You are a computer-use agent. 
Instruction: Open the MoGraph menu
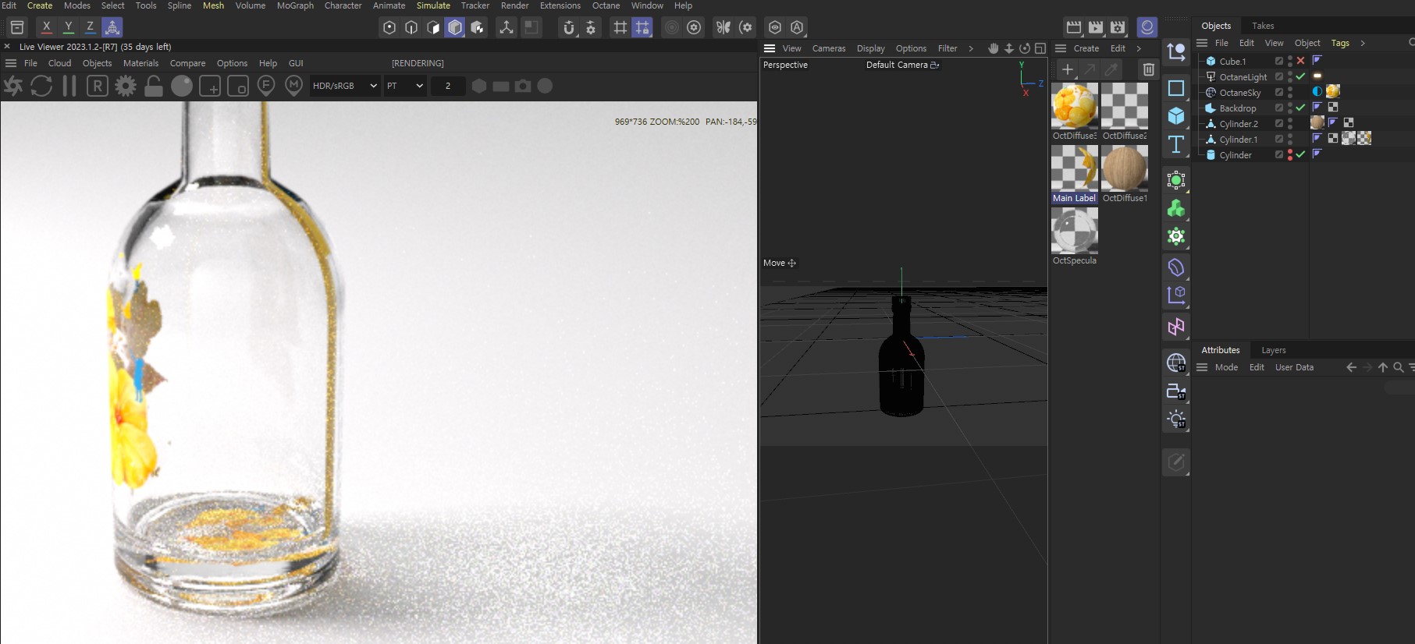(x=295, y=5)
